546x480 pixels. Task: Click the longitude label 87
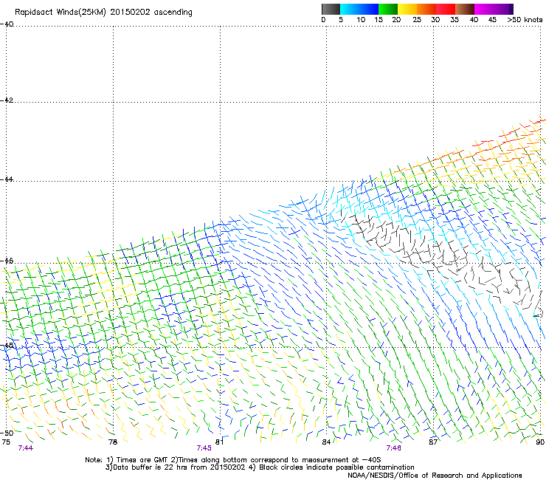pos(433,442)
